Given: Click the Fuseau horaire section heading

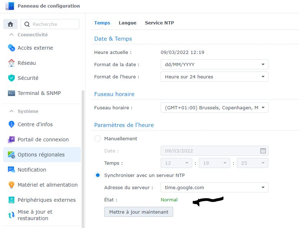Looking at the screenshot, I should point(114,94).
